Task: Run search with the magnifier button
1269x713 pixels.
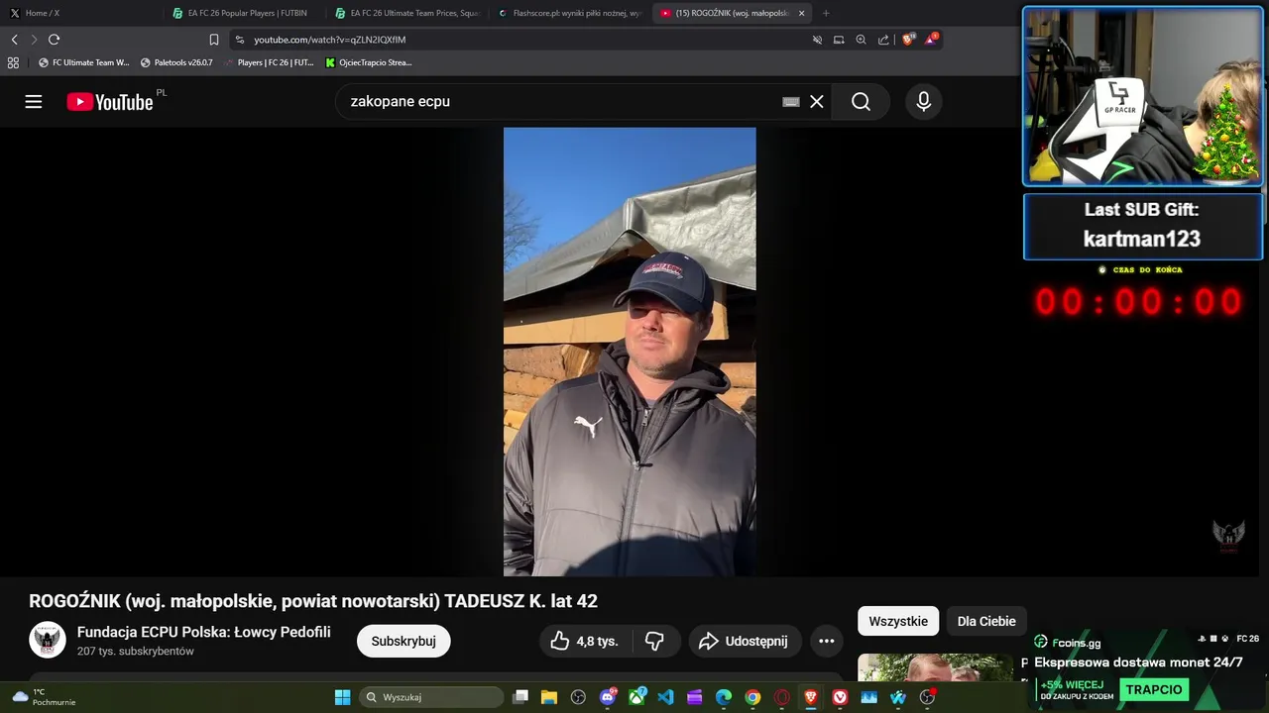Action: (x=861, y=101)
